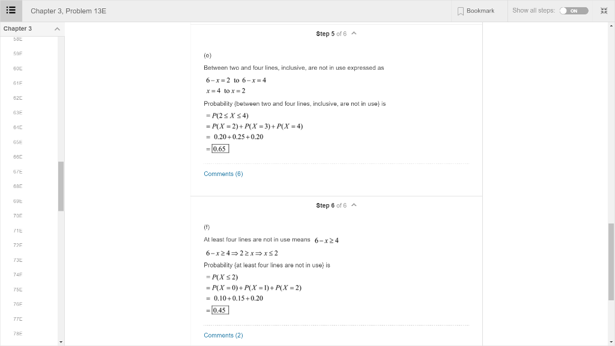Collapse Step 6 of the solution
615x346 pixels.
pyautogui.click(x=353, y=205)
